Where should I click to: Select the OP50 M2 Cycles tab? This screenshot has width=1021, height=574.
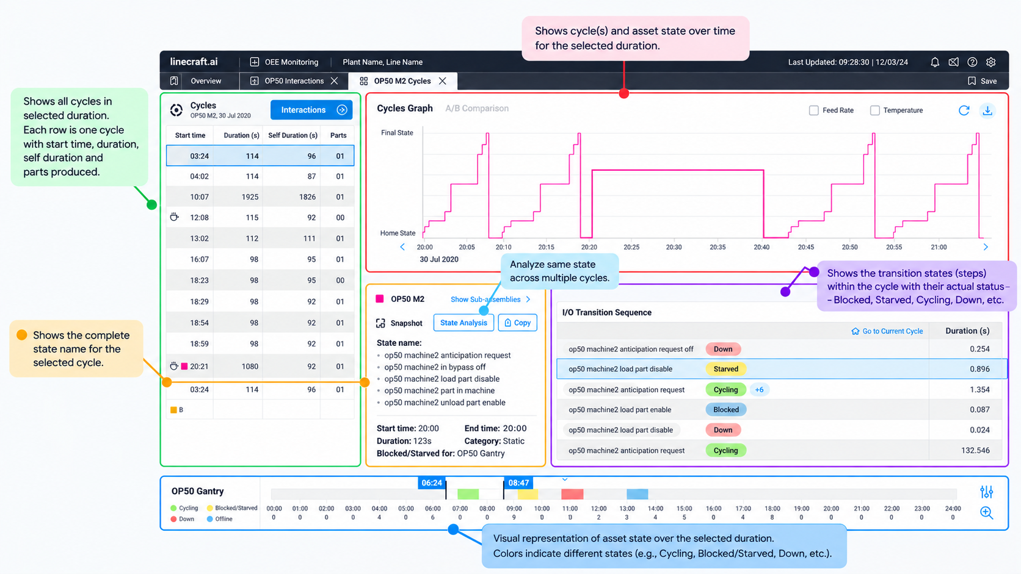click(x=402, y=81)
